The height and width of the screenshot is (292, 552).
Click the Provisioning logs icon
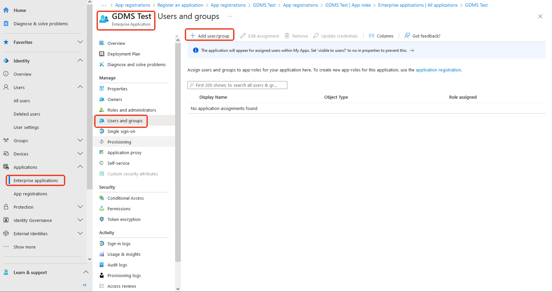pos(102,275)
